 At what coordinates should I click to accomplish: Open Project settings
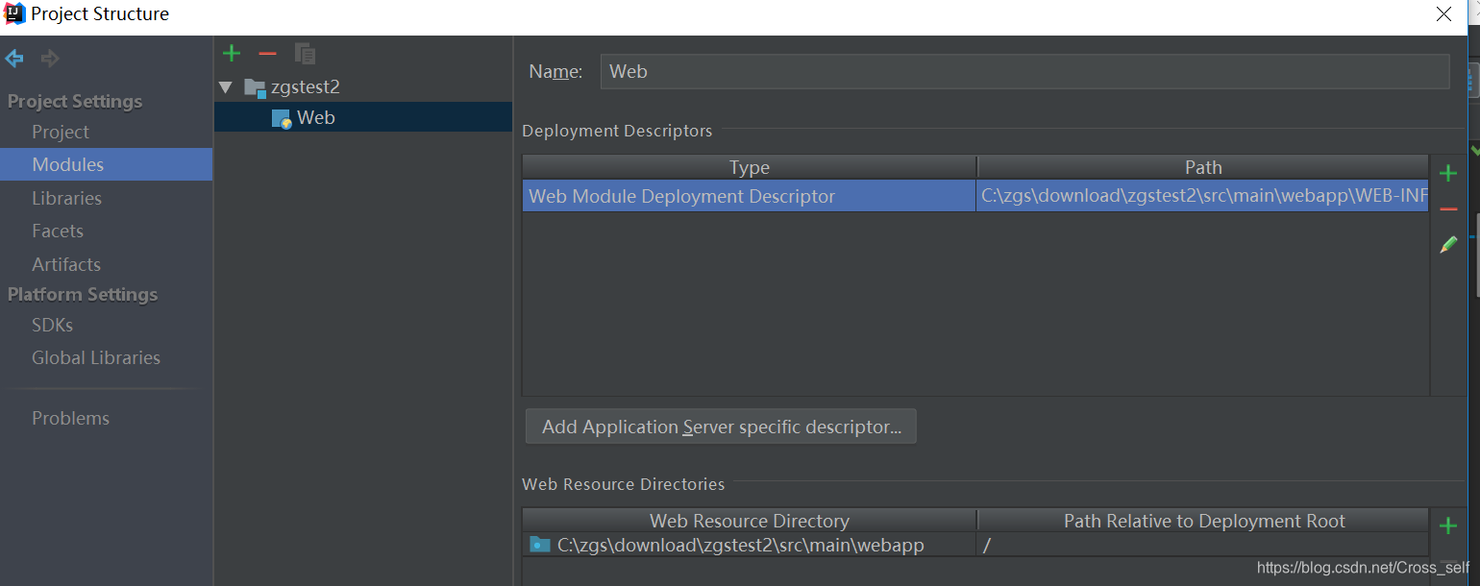(x=61, y=132)
